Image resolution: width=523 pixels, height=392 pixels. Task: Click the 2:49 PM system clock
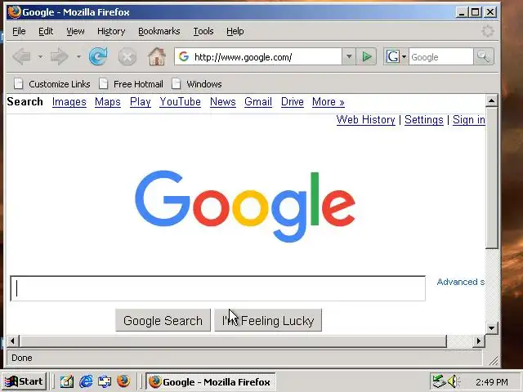click(x=492, y=381)
